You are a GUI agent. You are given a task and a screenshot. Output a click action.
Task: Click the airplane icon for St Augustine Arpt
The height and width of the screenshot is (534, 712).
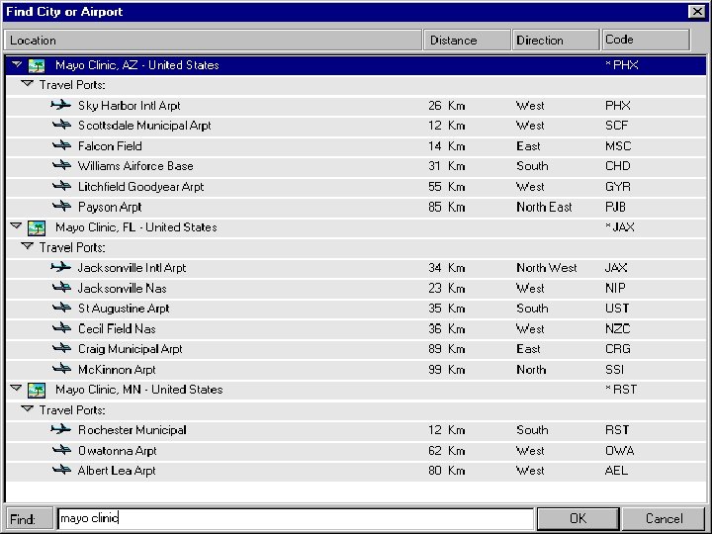(x=61, y=308)
